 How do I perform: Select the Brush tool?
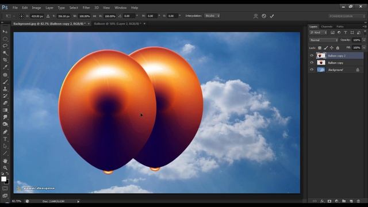click(5, 82)
